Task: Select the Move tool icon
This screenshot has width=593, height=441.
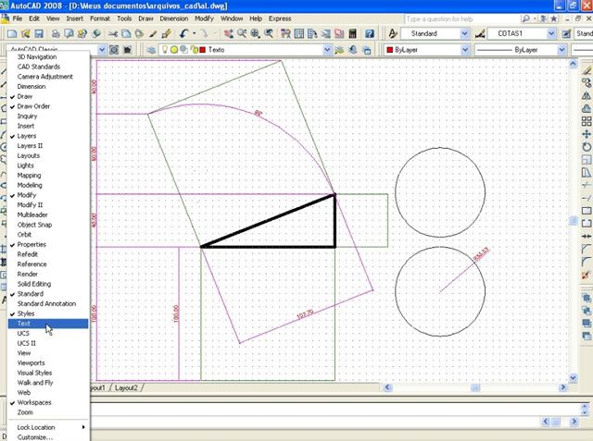Action: pos(586,133)
